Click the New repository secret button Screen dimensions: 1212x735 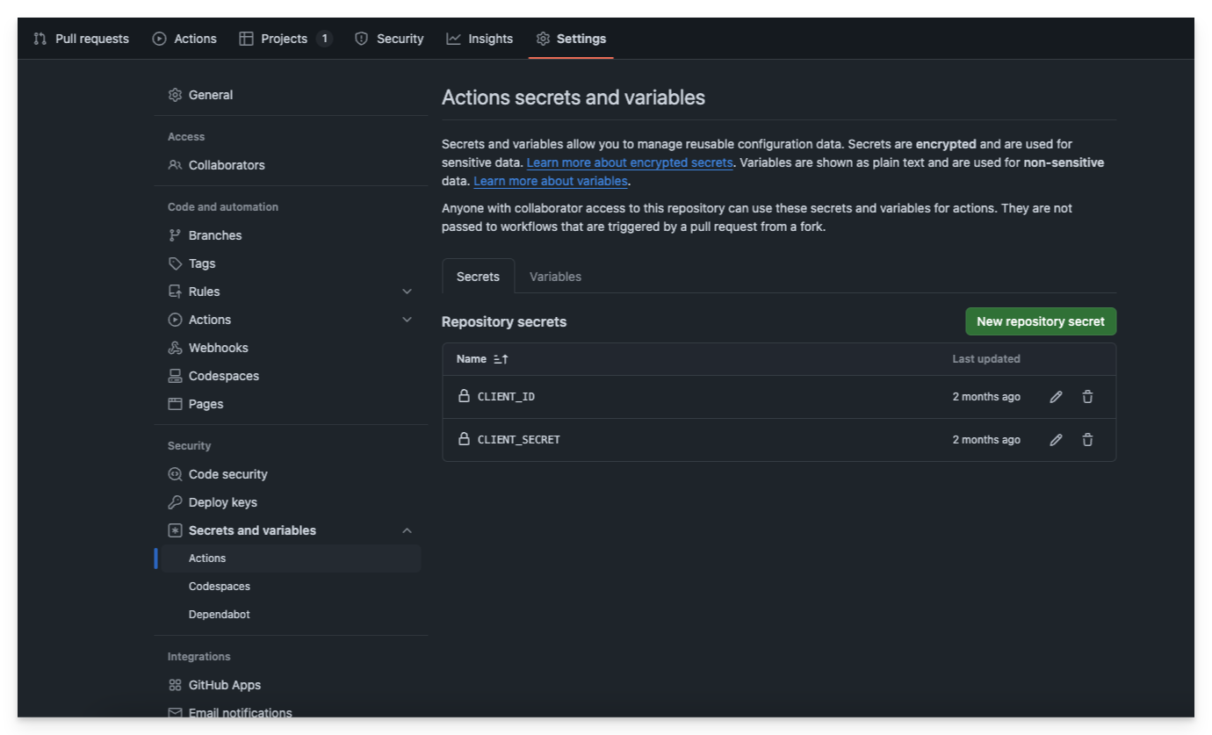coord(1040,321)
